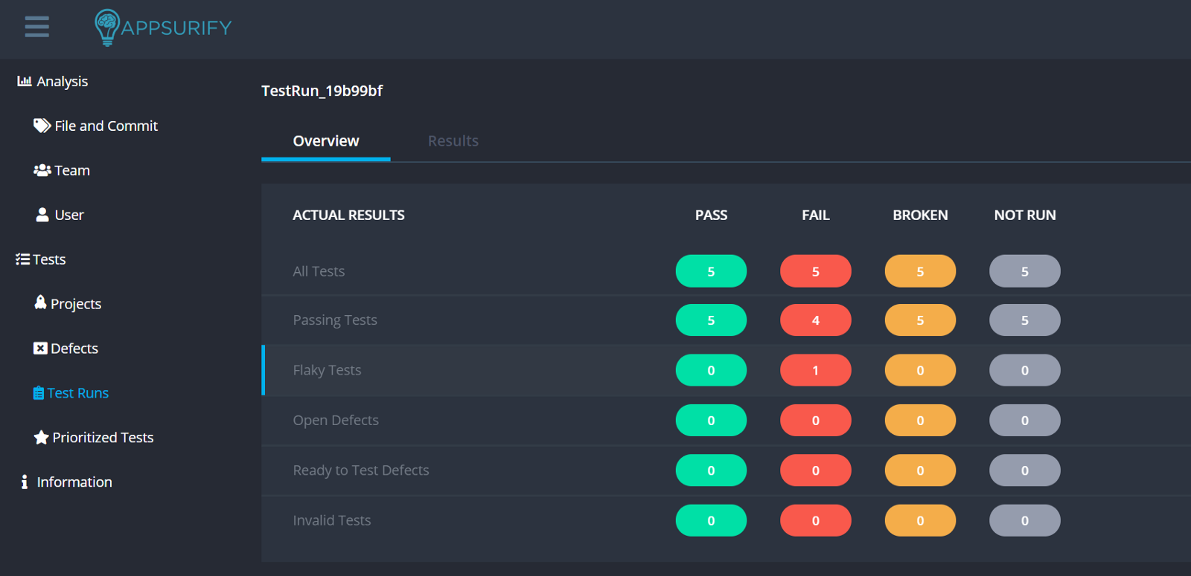Click the Analysis bar chart icon
The width and height of the screenshot is (1191, 576).
coord(25,81)
